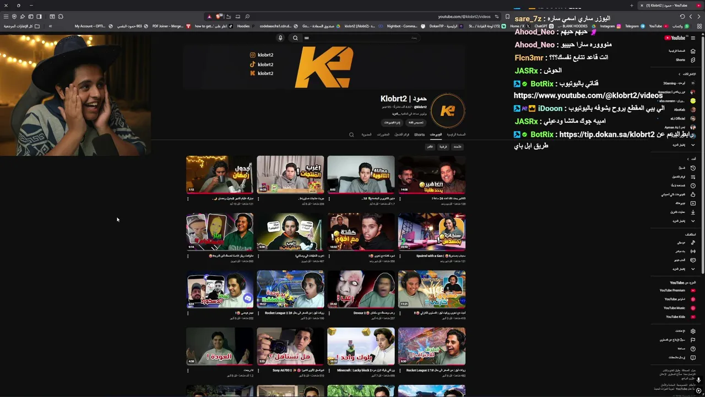Open the Nightbot Commands bookmark

[x=405, y=26]
